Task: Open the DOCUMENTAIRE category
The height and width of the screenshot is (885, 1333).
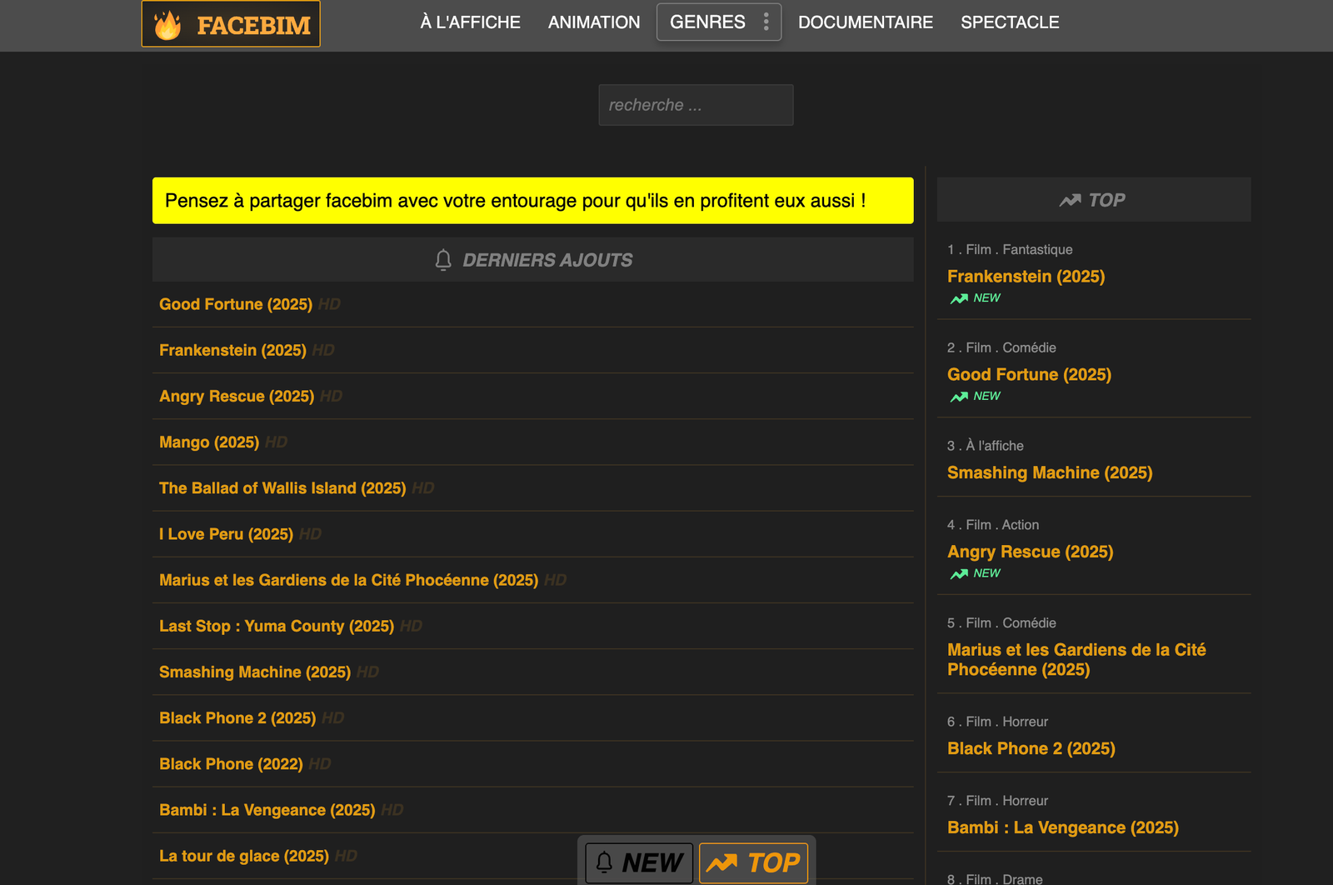Action: [865, 22]
